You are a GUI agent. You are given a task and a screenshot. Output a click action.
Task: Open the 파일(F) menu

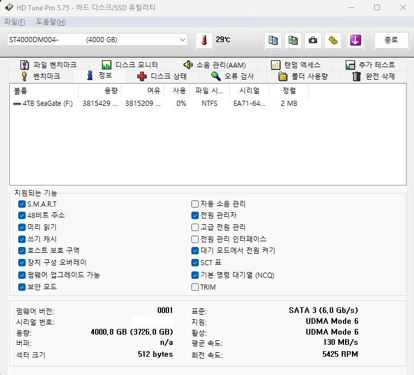[x=15, y=22]
